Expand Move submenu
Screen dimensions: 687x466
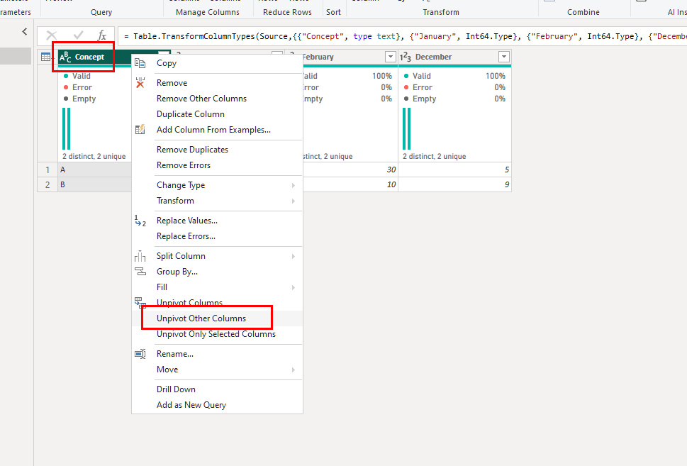(x=293, y=370)
